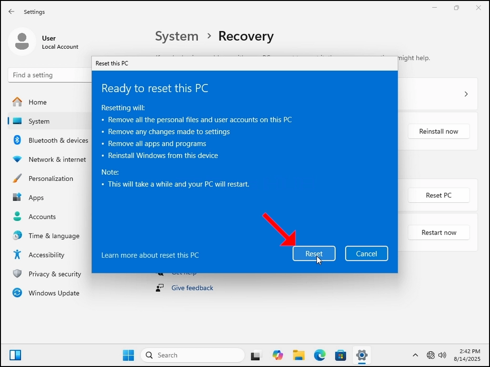Open the Widgets panel icon
The width and height of the screenshot is (490, 367).
pos(15,355)
